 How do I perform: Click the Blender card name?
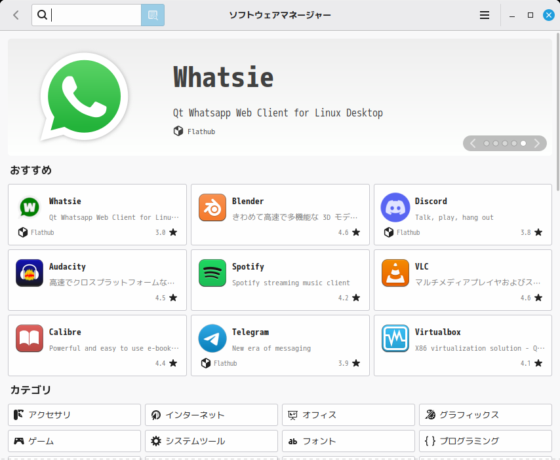pyautogui.click(x=248, y=202)
